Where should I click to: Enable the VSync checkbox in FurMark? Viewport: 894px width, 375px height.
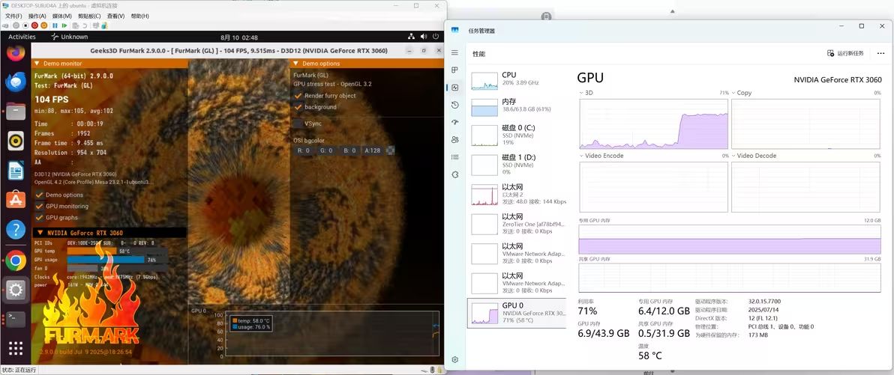(298, 123)
